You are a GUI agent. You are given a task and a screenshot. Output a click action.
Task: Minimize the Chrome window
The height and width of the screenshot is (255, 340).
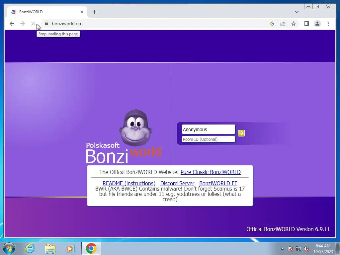click(x=308, y=7)
